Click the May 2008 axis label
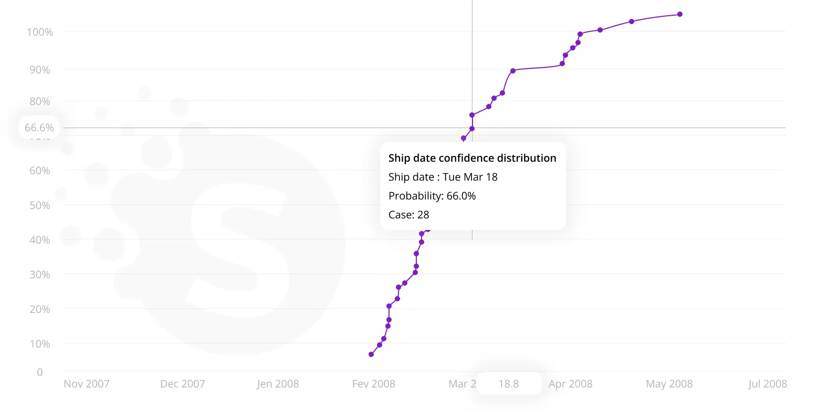The image size is (840, 420). click(669, 384)
